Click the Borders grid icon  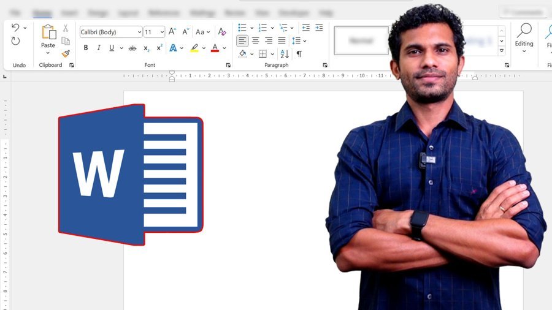tap(263, 54)
